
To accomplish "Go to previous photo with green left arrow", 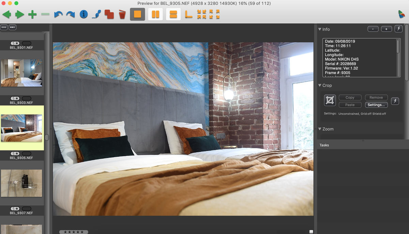I will pyautogui.click(x=7, y=14).
